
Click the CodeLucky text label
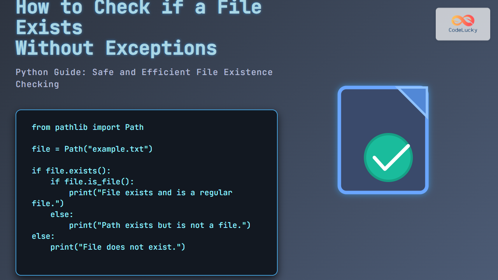pyautogui.click(x=463, y=30)
